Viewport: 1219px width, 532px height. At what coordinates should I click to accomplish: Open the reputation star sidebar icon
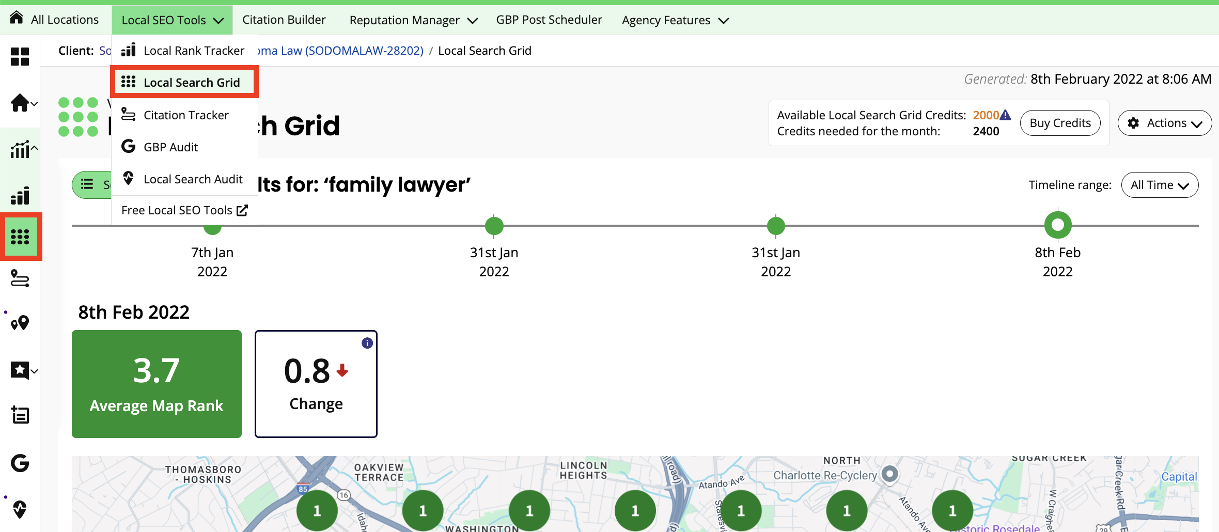point(20,370)
